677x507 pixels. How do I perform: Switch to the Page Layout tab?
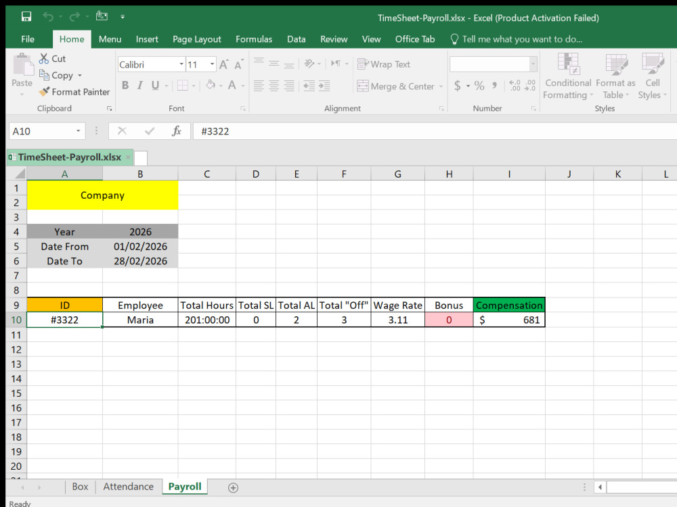pos(197,39)
